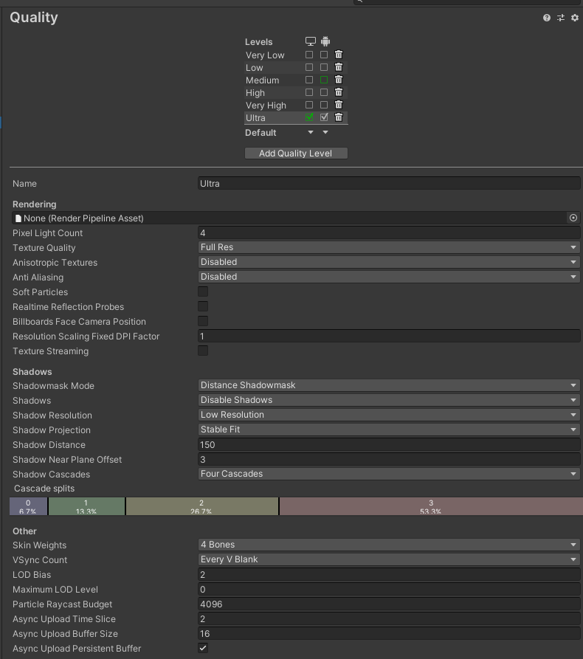Open the Shadow Cascades dropdown
Viewport: 583px width, 659px height.
point(388,474)
